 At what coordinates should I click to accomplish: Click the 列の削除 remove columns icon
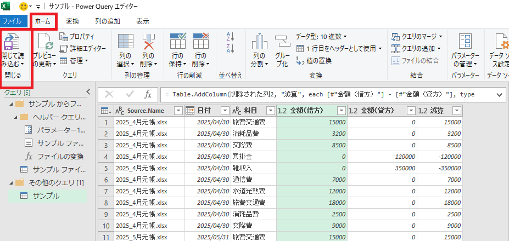[148, 43]
